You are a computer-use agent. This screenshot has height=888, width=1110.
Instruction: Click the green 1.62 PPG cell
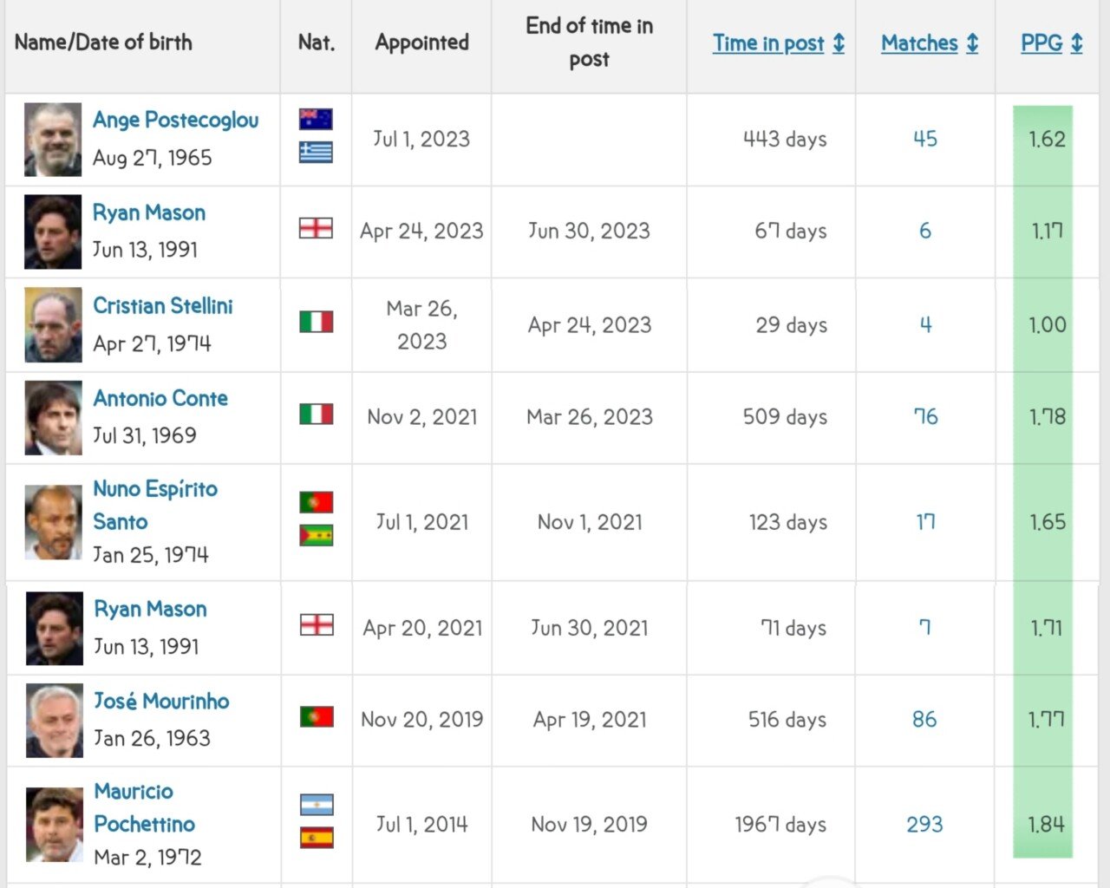click(x=1047, y=140)
